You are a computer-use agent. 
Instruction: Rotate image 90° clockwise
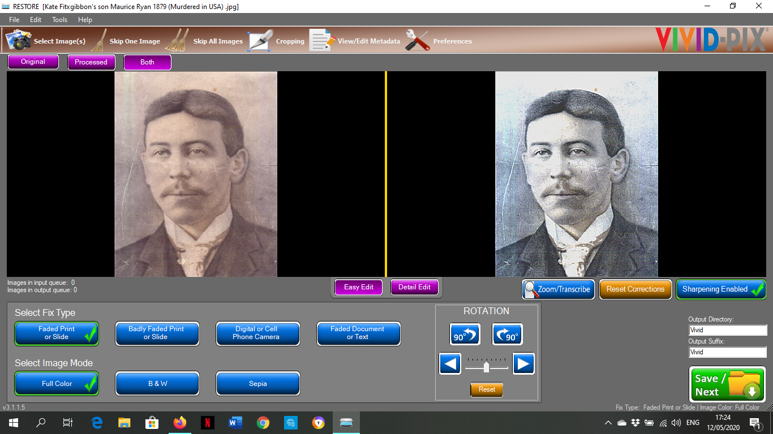[x=507, y=335]
